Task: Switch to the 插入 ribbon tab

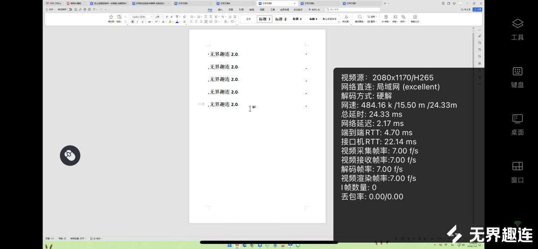Action: point(220,9)
